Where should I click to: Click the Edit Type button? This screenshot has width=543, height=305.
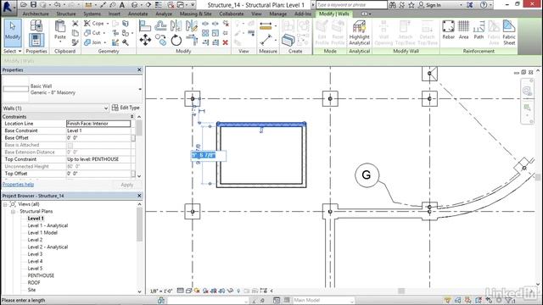pyautogui.click(x=126, y=108)
